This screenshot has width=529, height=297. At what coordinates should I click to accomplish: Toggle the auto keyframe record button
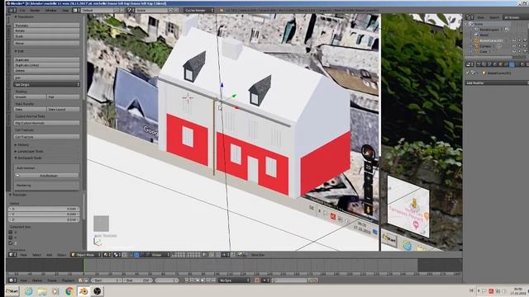click(257, 280)
